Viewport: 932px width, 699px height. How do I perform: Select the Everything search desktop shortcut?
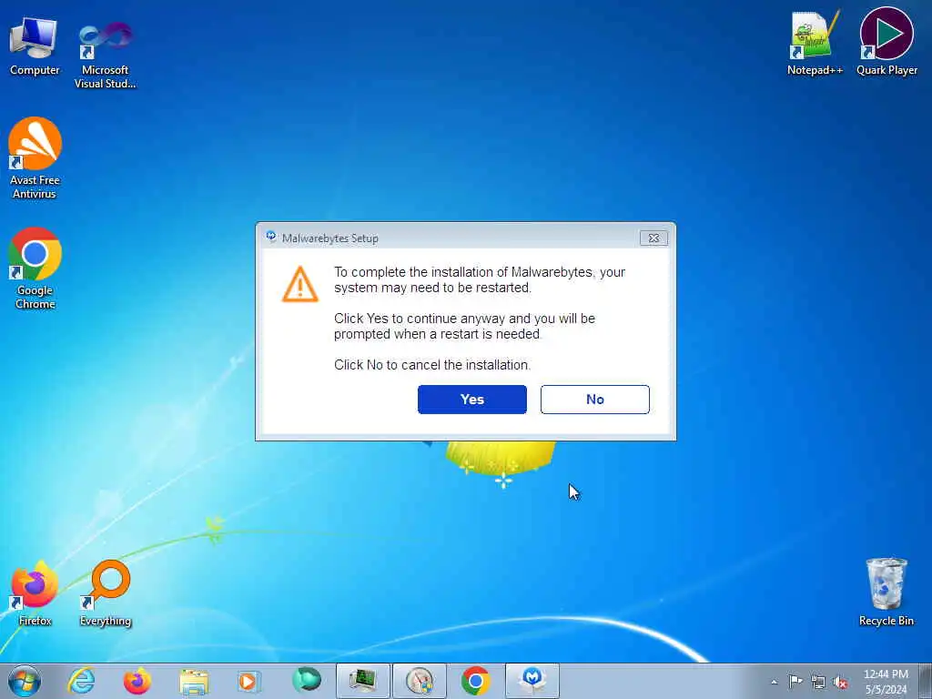pos(106,593)
